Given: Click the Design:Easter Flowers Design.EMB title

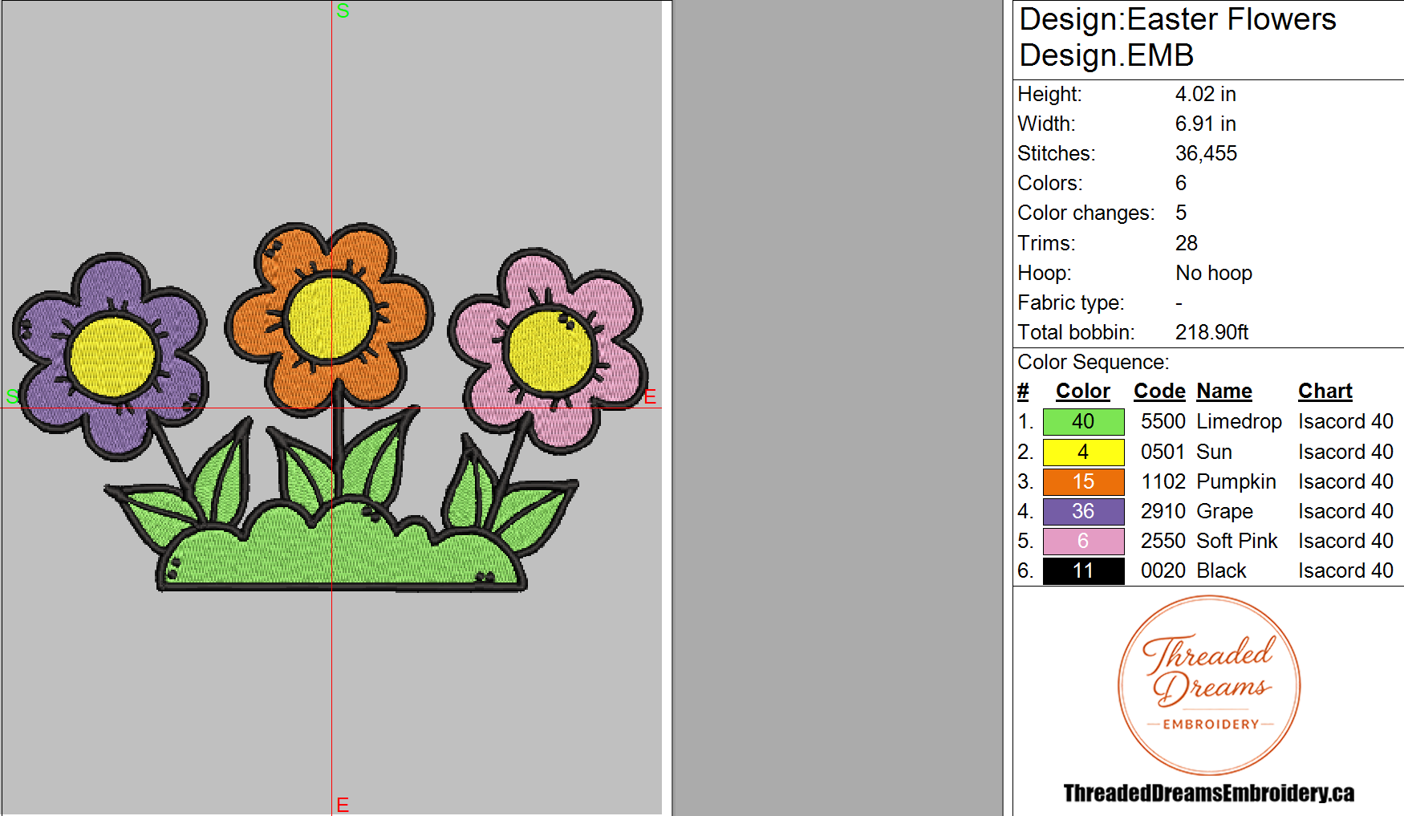Looking at the screenshot, I should pyautogui.click(x=1177, y=38).
